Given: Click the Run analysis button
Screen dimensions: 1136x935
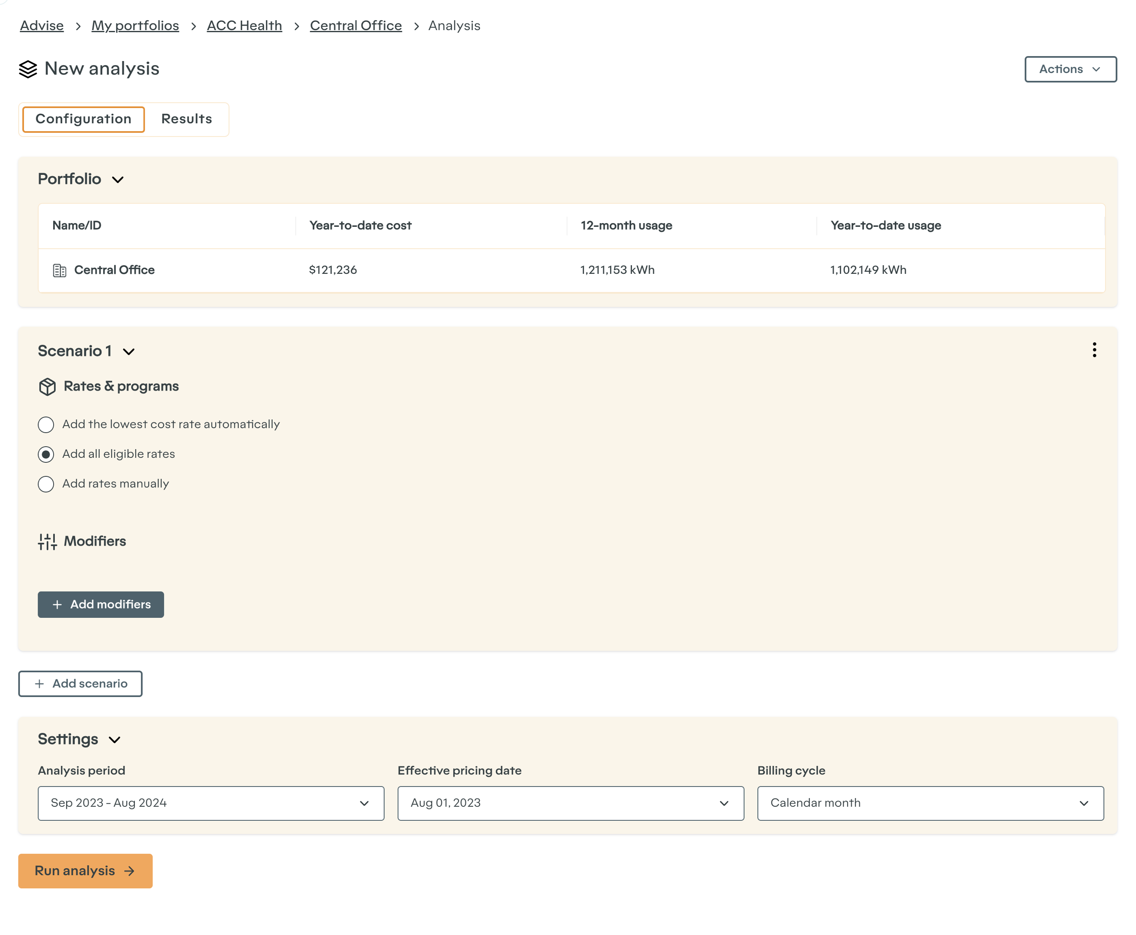Looking at the screenshot, I should 85,871.
